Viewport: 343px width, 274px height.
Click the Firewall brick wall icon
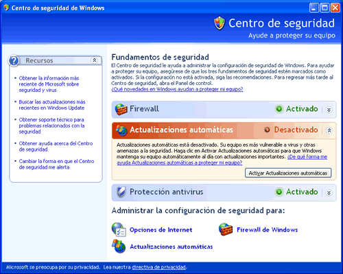121,109
